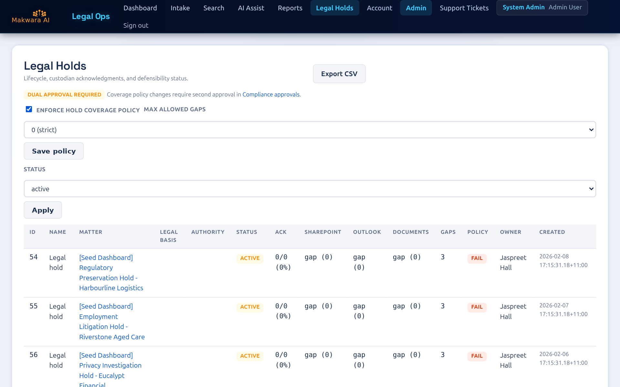
Task: Click the Apply filter button
Action: click(43, 210)
